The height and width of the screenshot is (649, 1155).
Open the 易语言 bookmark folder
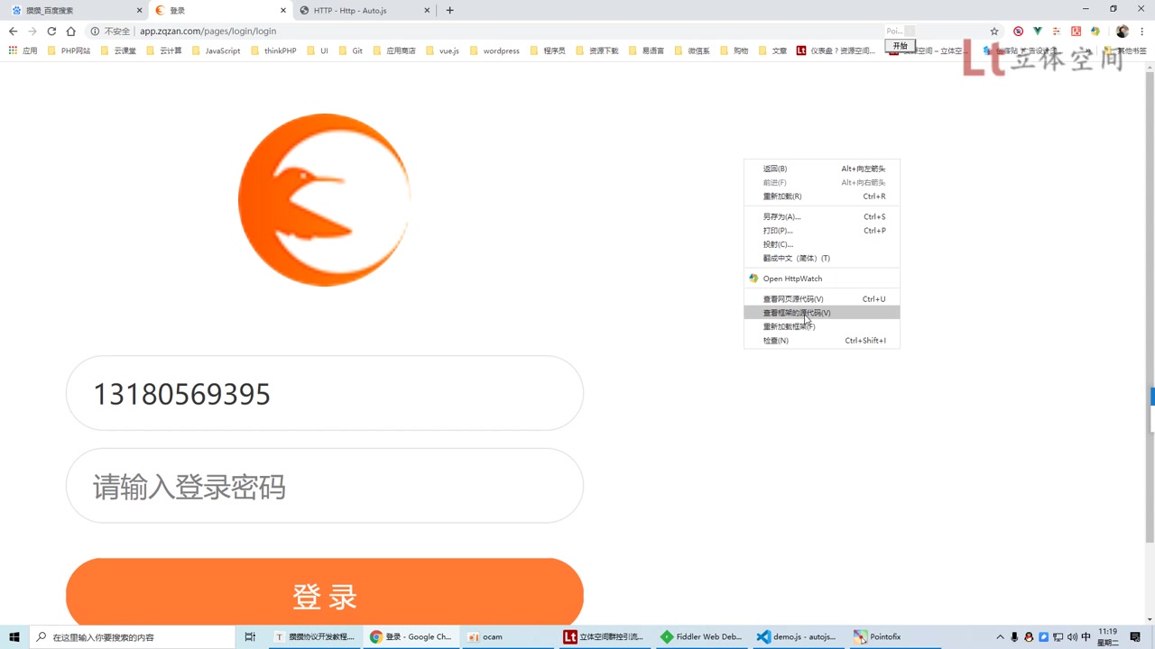[646, 50]
